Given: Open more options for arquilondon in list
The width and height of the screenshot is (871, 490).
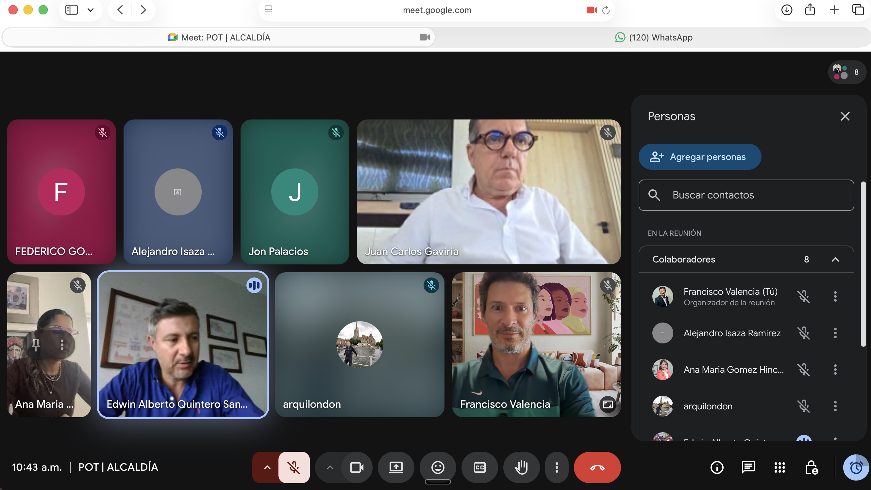Looking at the screenshot, I should coord(835,406).
